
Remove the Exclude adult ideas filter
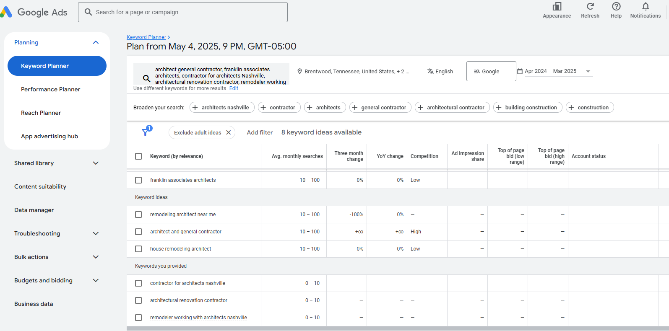pyautogui.click(x=229, y=132)
